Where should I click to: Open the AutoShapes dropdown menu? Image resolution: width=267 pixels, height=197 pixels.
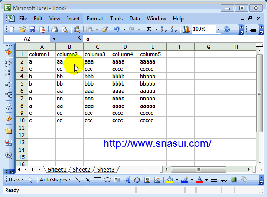[55, 180]
